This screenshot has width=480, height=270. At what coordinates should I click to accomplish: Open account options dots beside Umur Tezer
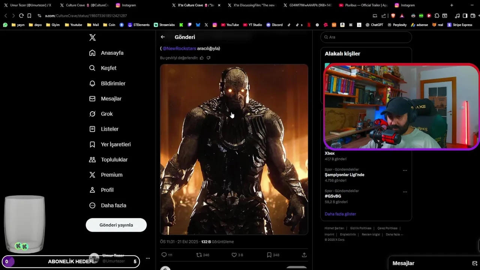point(148,258)
